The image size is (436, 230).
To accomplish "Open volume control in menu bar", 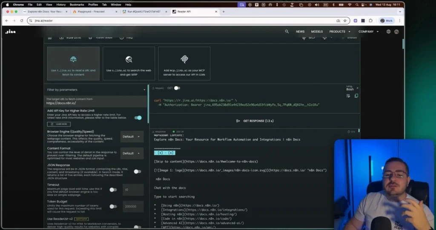I will tap(317, 5).
